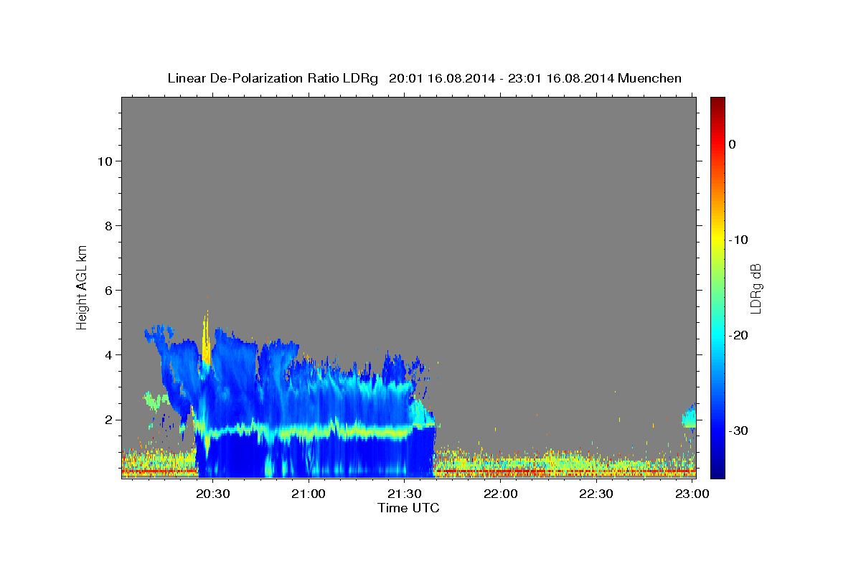Click the colorbar value label -20
This screenshot has height=574, width=861.
[739, 335]
